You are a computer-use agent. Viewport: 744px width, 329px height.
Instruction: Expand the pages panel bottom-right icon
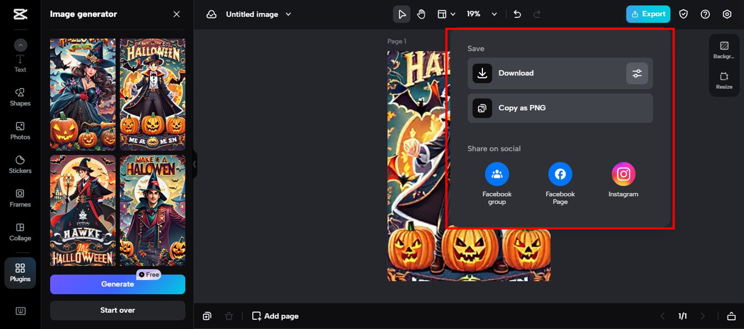[x=731, y=316]
